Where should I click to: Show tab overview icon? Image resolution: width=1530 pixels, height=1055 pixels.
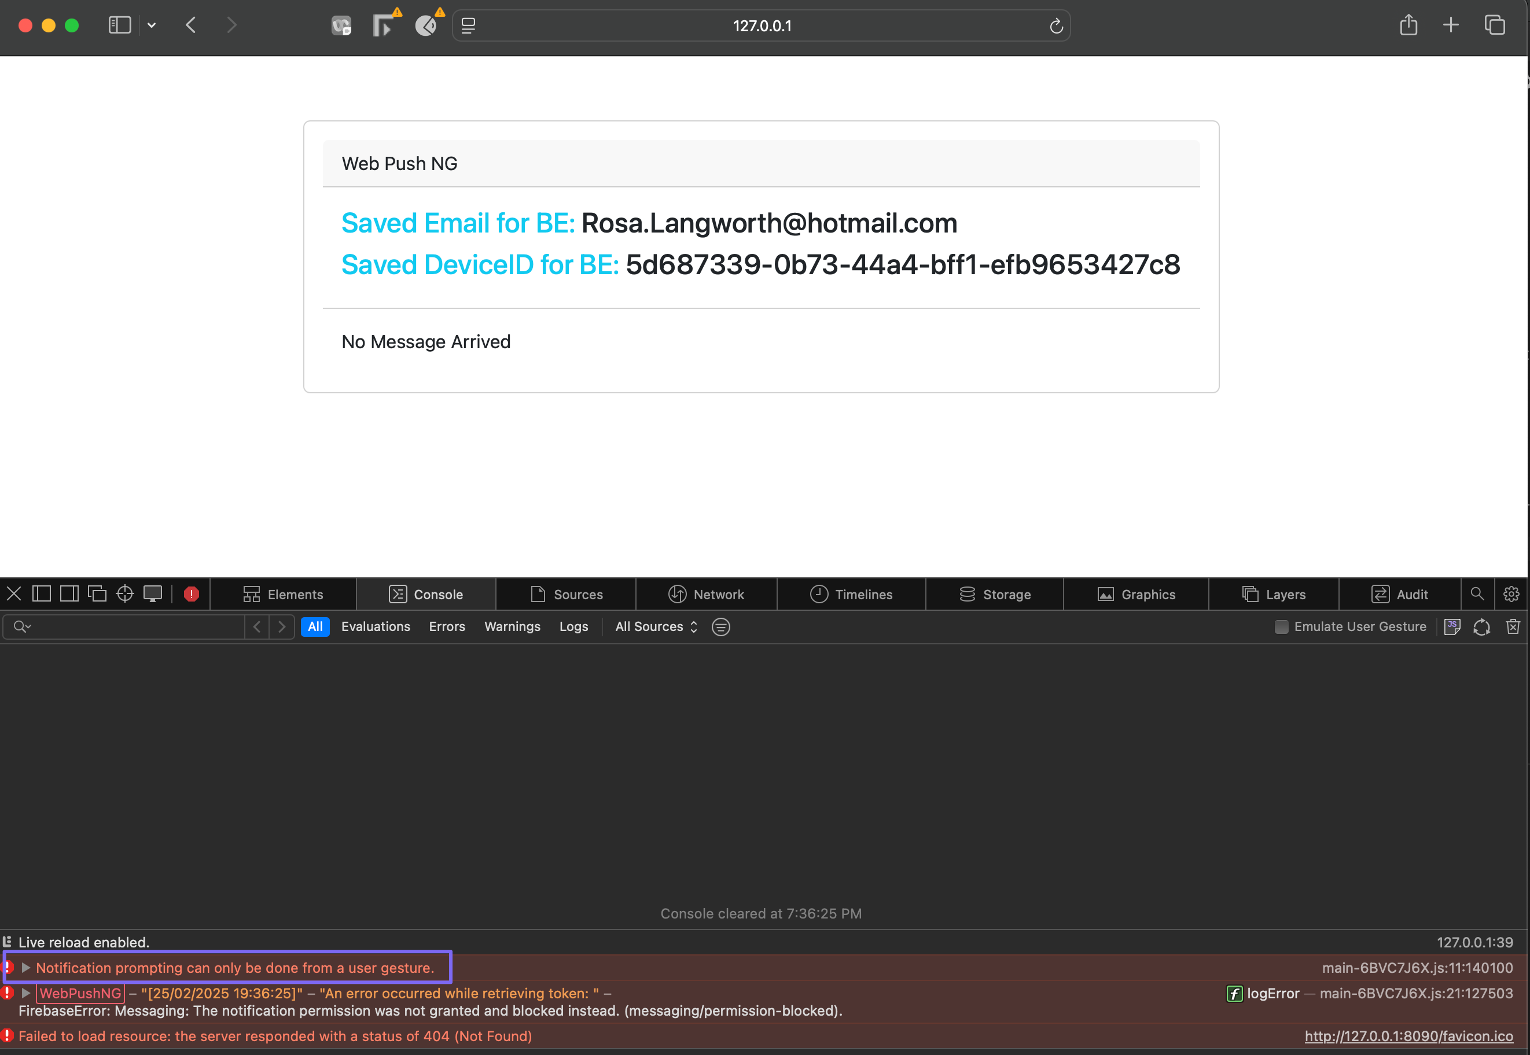[x=1494, y=25]
